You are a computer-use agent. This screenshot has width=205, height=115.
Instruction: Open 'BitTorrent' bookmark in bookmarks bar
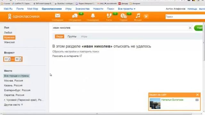click(43, 4)
